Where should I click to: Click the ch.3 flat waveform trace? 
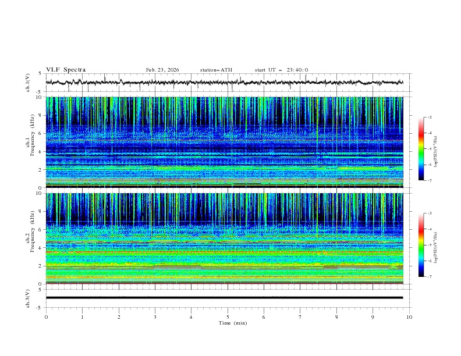pyautogui.click(x=224, y=298)
